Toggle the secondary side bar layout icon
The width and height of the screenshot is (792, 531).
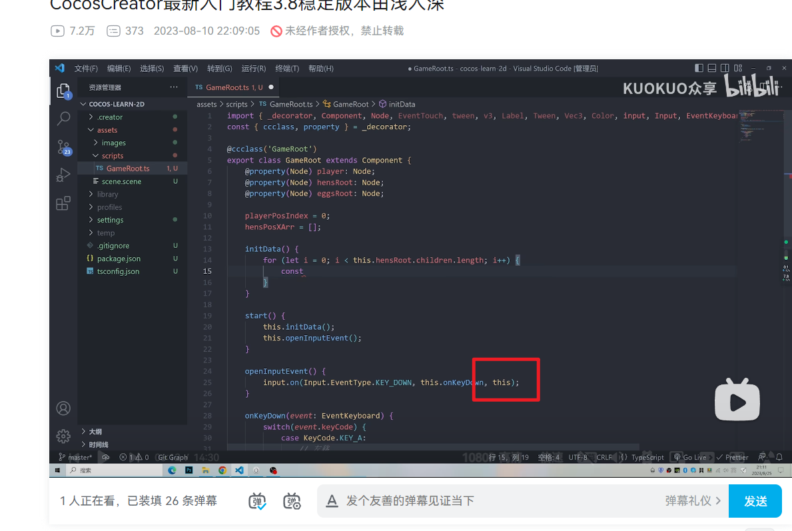click(x=725, y=68)
